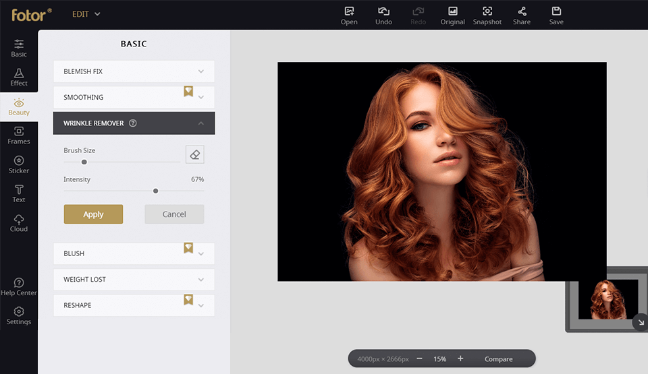Take a Snapshot of the edit
Image resolution: width=648 pixels, height=374 pixels.
(487, 15)
